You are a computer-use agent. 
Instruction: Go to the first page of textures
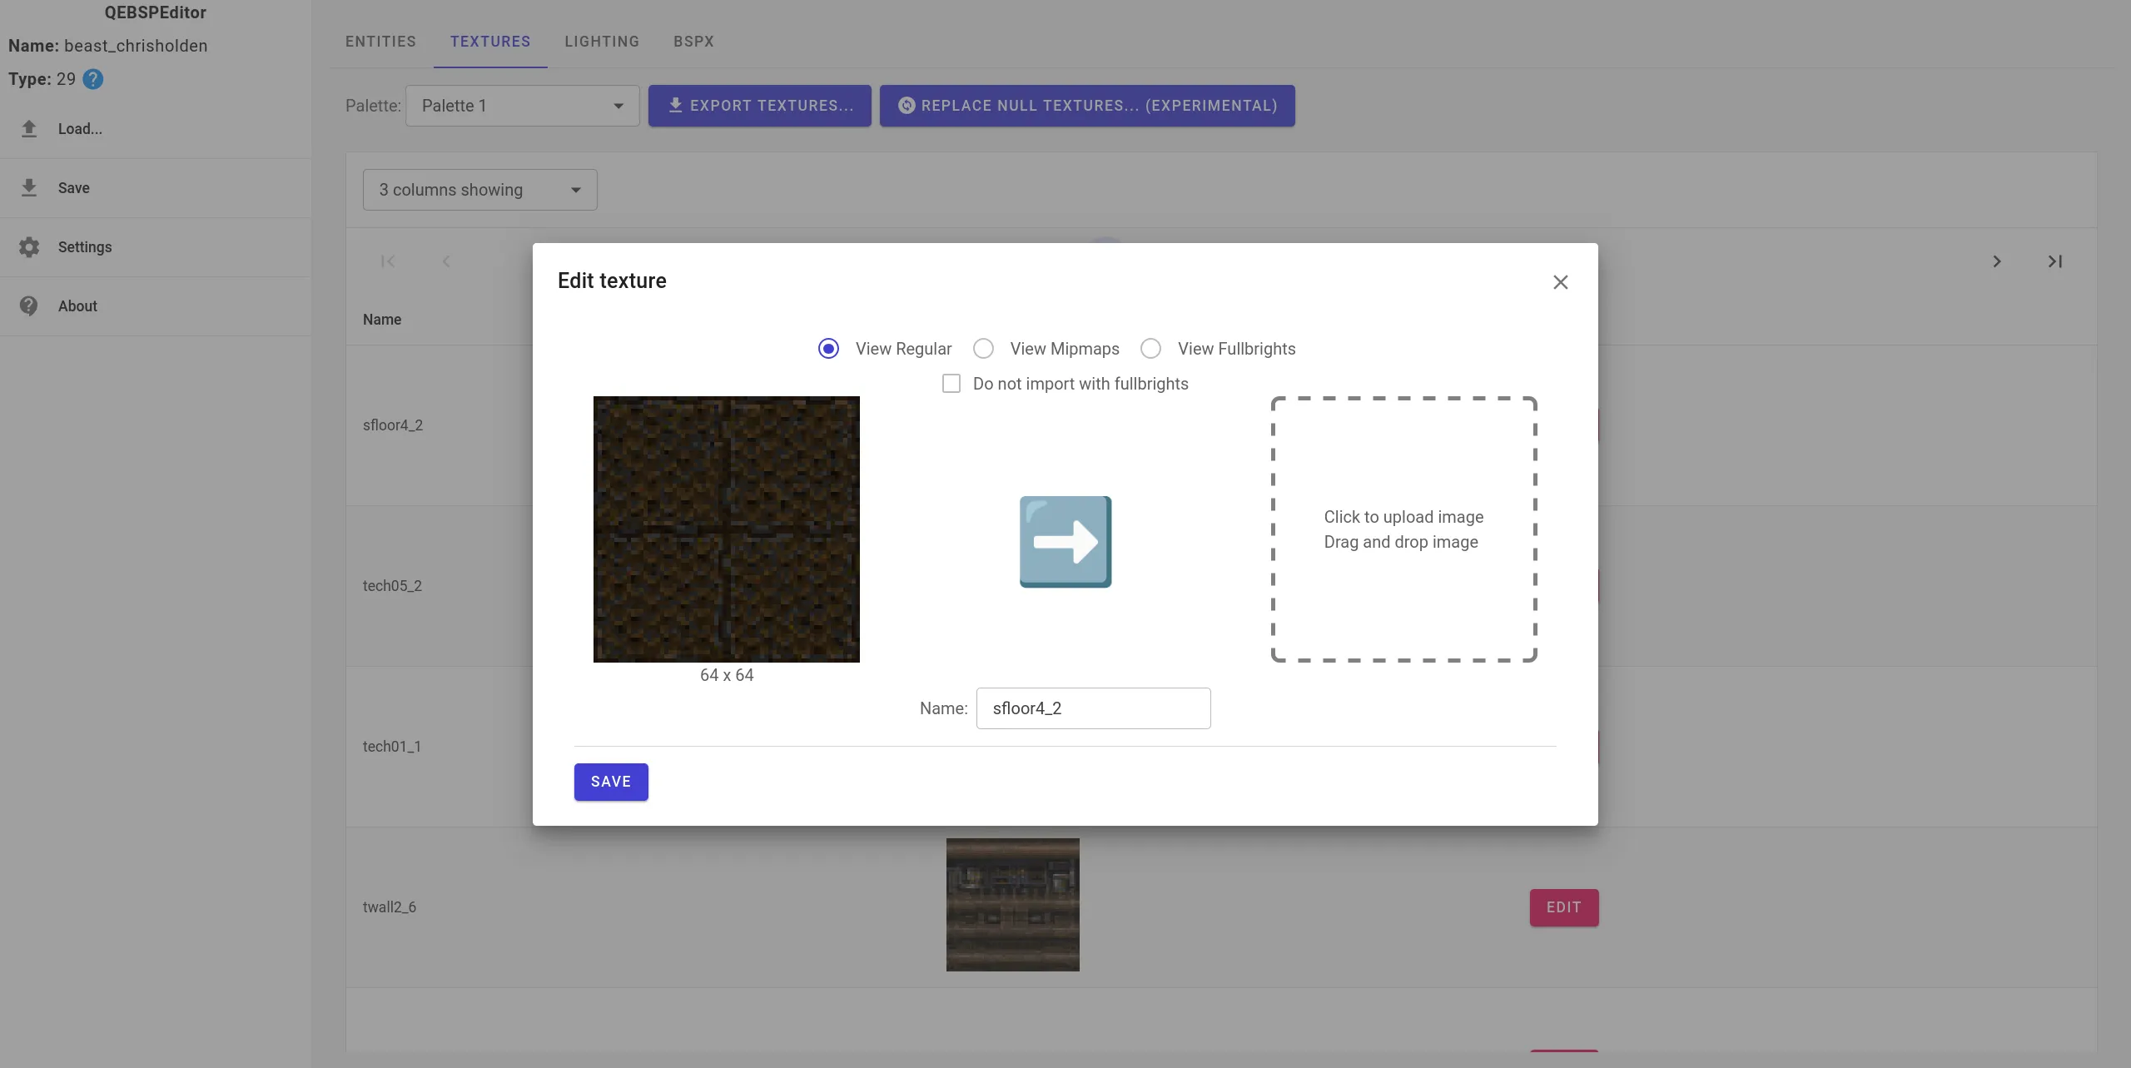(388, 261)
